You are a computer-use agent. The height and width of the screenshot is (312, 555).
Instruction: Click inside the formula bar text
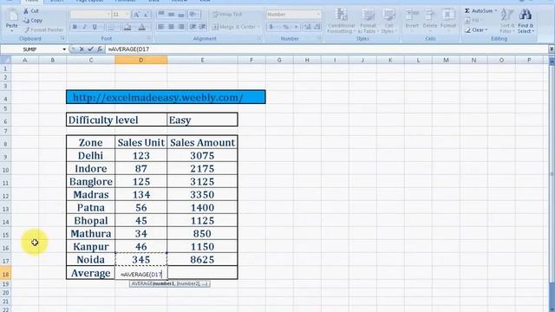coord(129,49)
